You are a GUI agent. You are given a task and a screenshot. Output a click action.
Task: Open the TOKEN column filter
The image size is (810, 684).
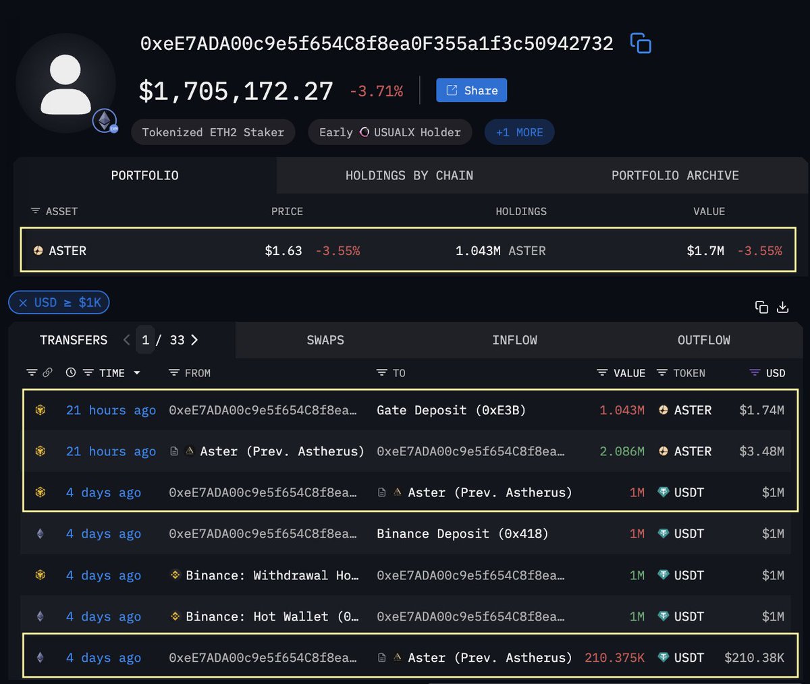click(x=662, y=372)
